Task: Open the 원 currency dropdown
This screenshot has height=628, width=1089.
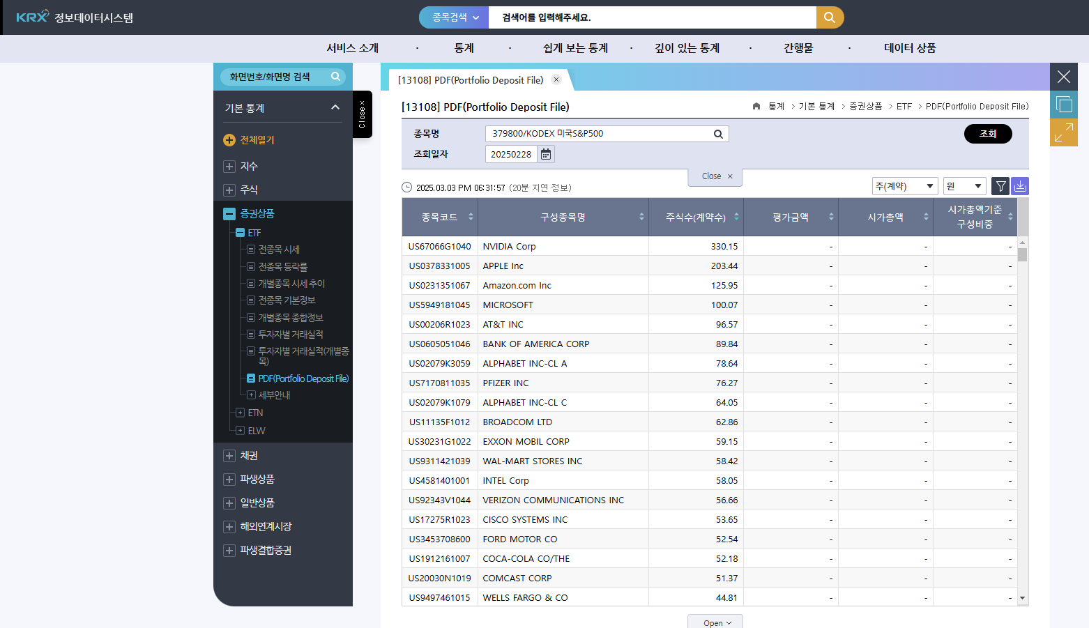Action: tap(965, 186)
